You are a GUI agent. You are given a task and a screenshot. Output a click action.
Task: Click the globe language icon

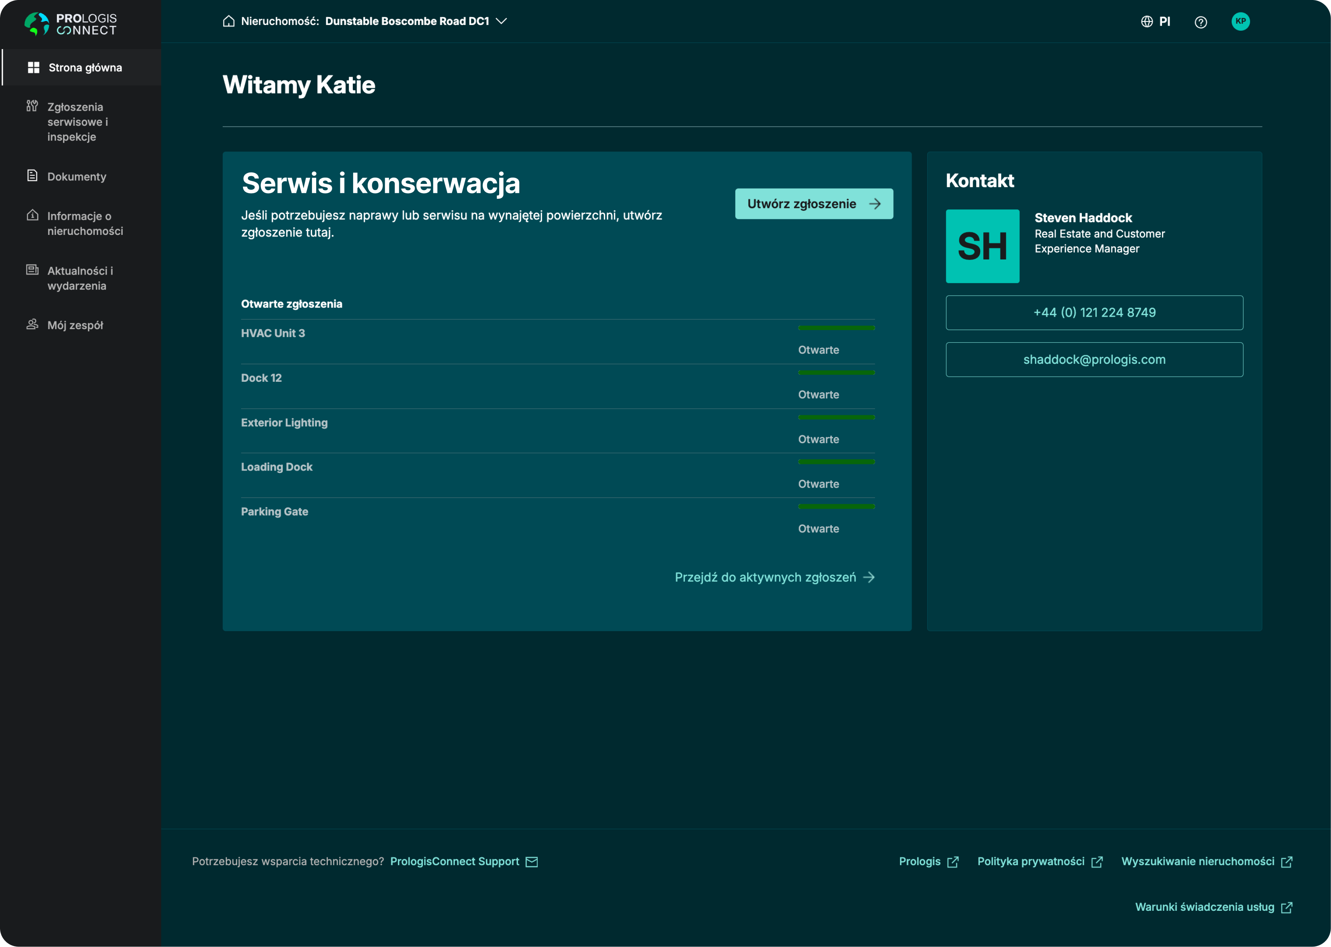(x=1146, y=21)
